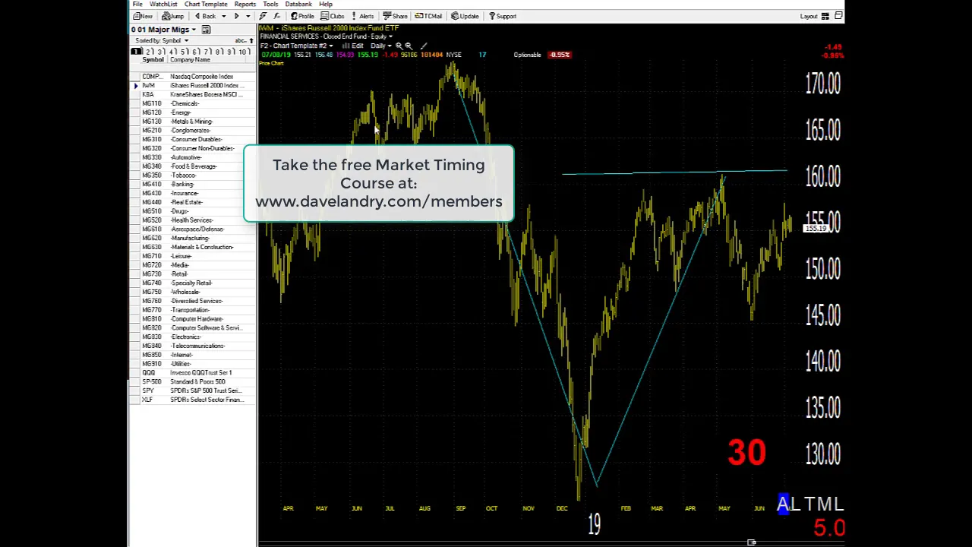The image size is (972, 547).
Task: Select the QQQ Invesco QQQ Trust row
Action: (x=193, y=372)
